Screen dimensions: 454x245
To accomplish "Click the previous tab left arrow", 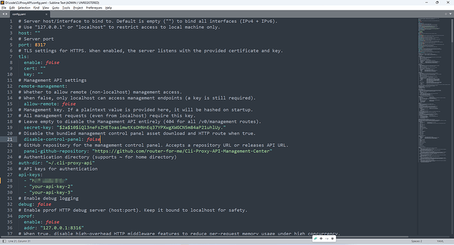I will tap(3, 14).
